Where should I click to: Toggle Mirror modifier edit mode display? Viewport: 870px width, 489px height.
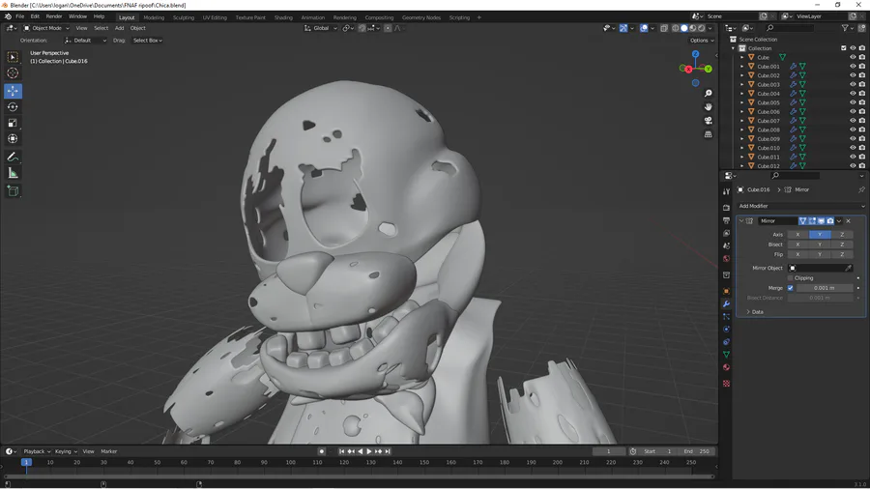click(812, 221)
